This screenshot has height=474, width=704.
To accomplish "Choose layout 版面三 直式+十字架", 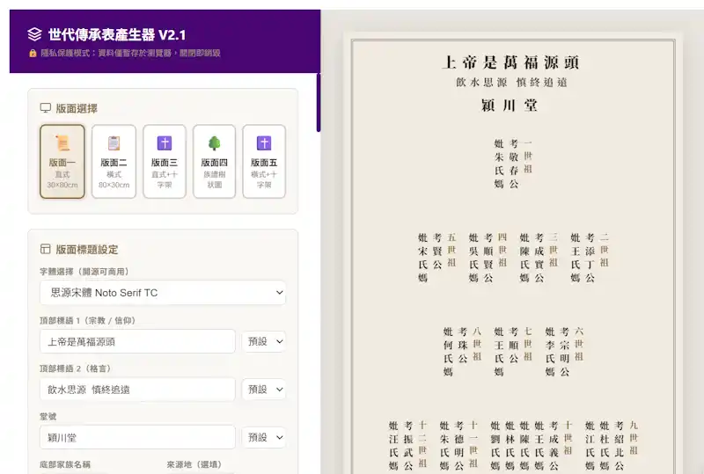I will [x=165, y=162].
